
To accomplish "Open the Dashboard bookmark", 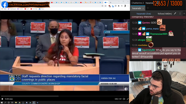I will [12, 9].
